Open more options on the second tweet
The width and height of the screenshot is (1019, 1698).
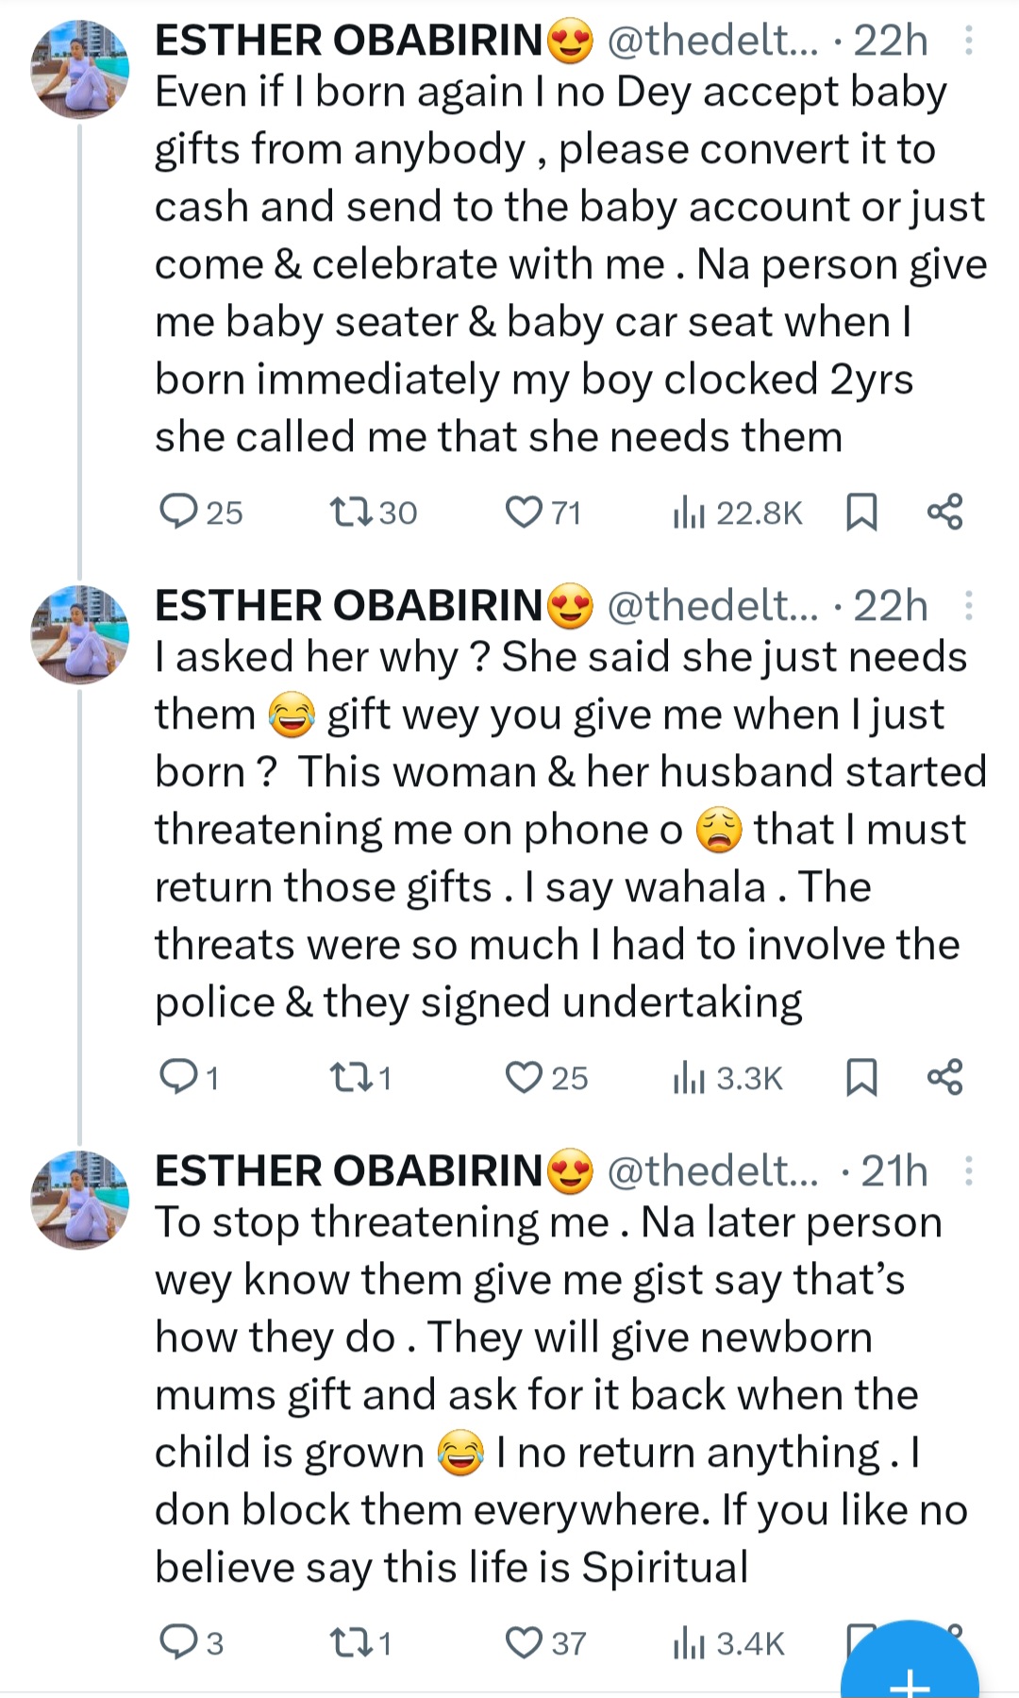[x=968, y=606]
